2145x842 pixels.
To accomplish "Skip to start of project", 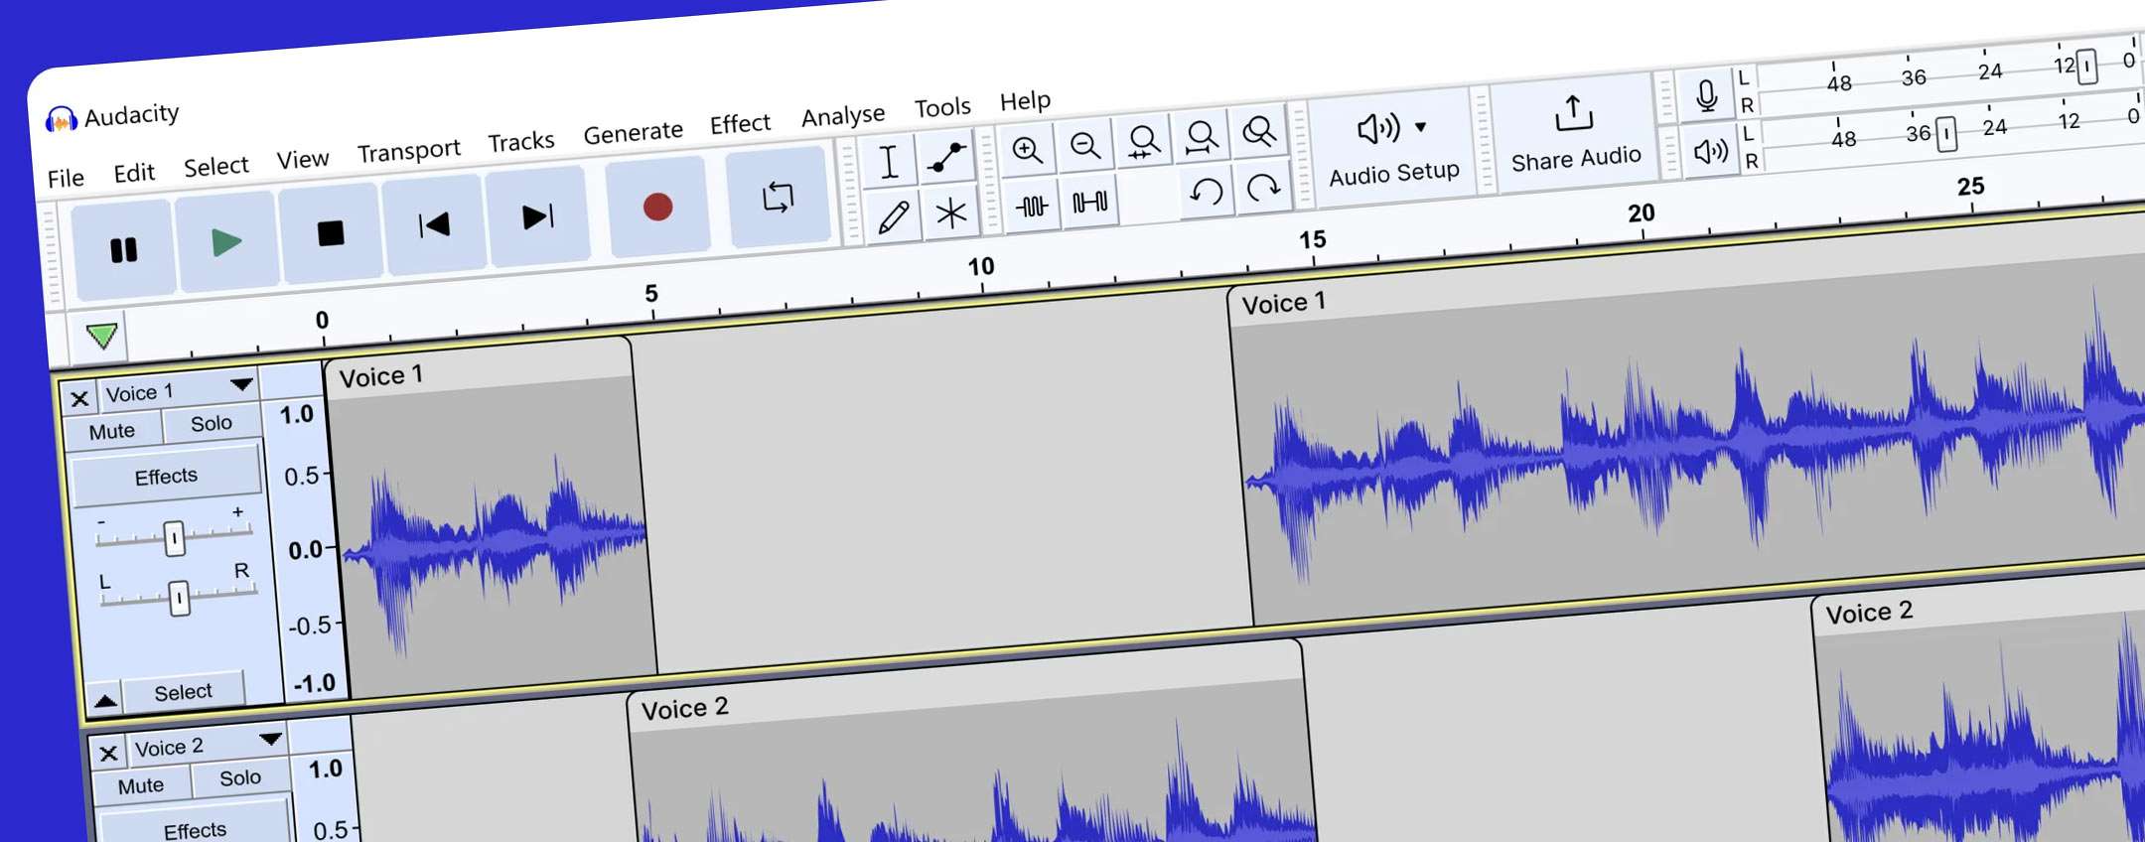I will (x=433, y=224).
